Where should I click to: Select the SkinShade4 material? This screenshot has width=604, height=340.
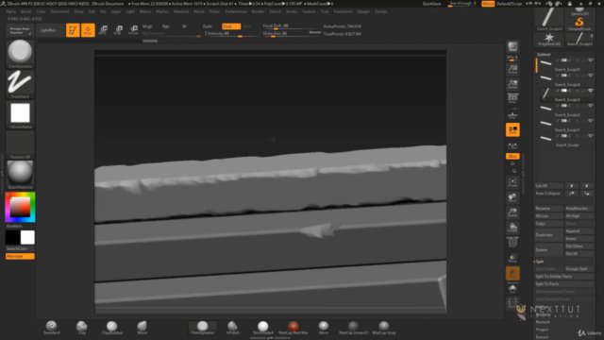pos(262,328)
